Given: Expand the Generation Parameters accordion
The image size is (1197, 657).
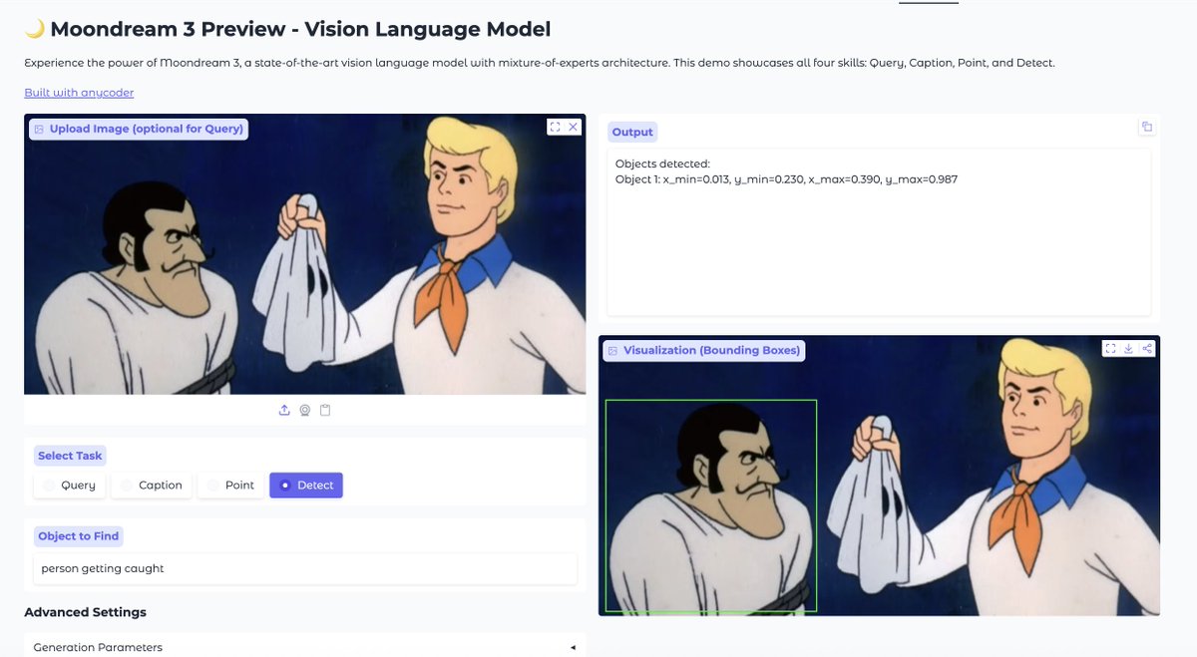Looking at the screenshot, I should click(304, 647).
